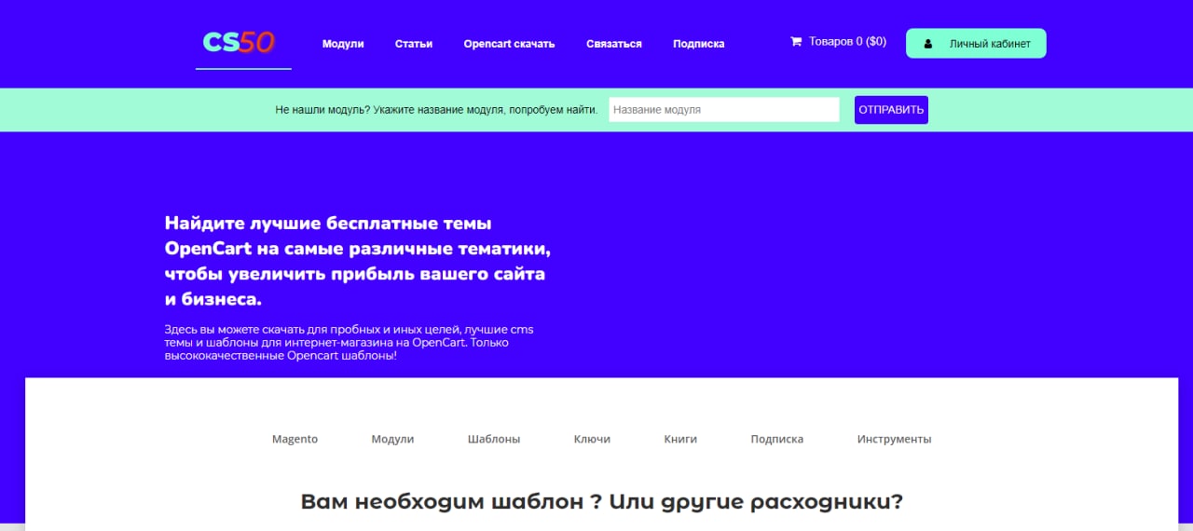Switch to the Модули category tab
The width and height of the screenshot is (1193, 531).
(x=392, y=439)
